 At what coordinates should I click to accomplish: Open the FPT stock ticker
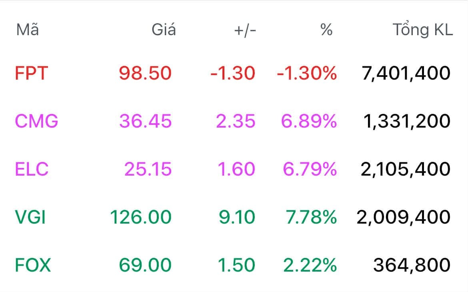coord(31,73)
